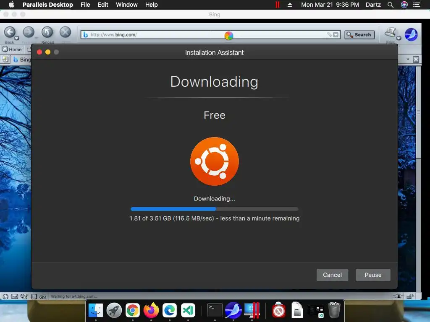Reload the Bing page in SeaMonkey

[47, 32]
